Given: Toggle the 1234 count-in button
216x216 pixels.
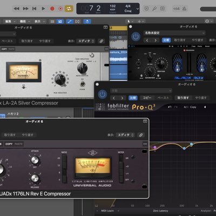Looking at the screenshot, I should click(176, 9).
